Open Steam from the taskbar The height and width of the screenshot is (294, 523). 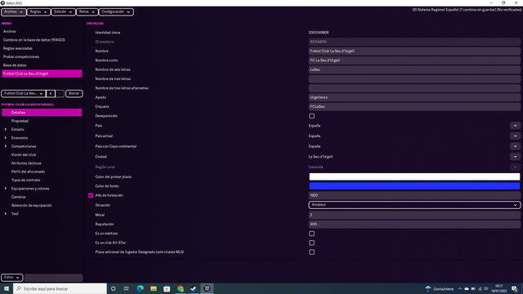click(194, 288)
